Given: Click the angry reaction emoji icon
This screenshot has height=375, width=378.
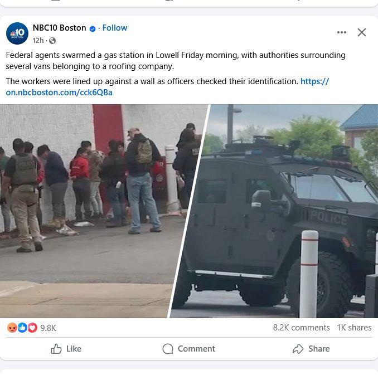Looking at the screenshot, I should point(12,328).
